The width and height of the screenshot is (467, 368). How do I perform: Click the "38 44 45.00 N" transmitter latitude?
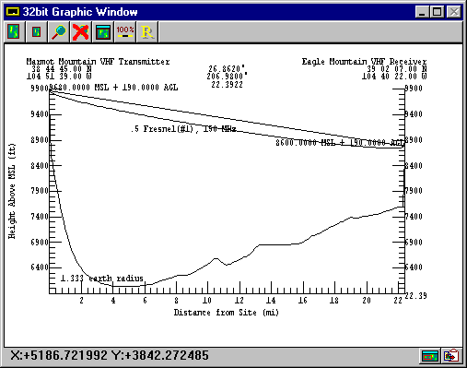pos(62,69)
